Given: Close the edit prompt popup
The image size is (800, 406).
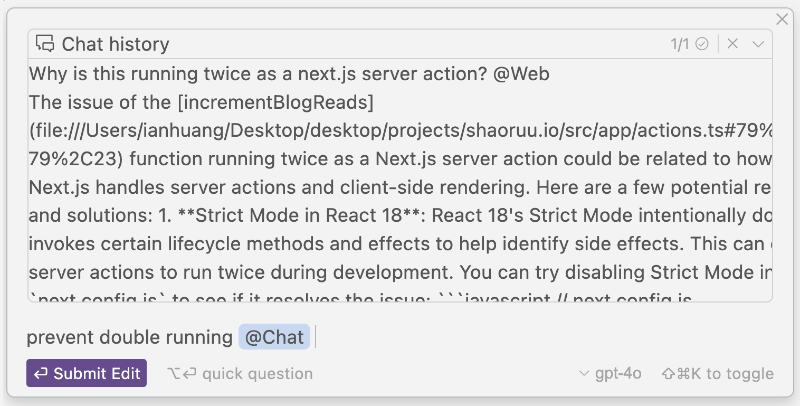Looking at the screenshot, I should pos(782,20).
